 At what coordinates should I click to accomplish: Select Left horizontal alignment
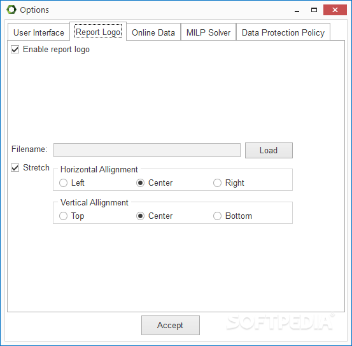click(x=63, y=183)
